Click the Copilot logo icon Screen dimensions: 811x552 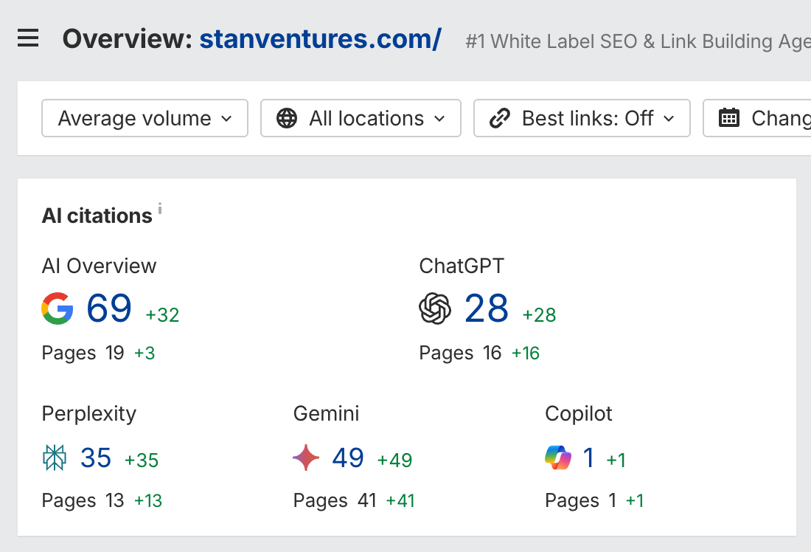tap(558, 458)
